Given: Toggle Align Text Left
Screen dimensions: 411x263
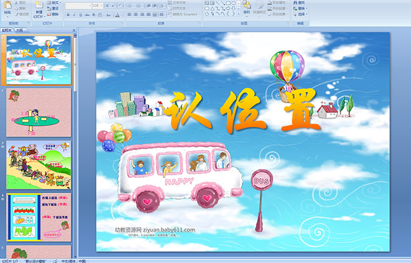Looking at the screenshot, I should coord(129,15).
